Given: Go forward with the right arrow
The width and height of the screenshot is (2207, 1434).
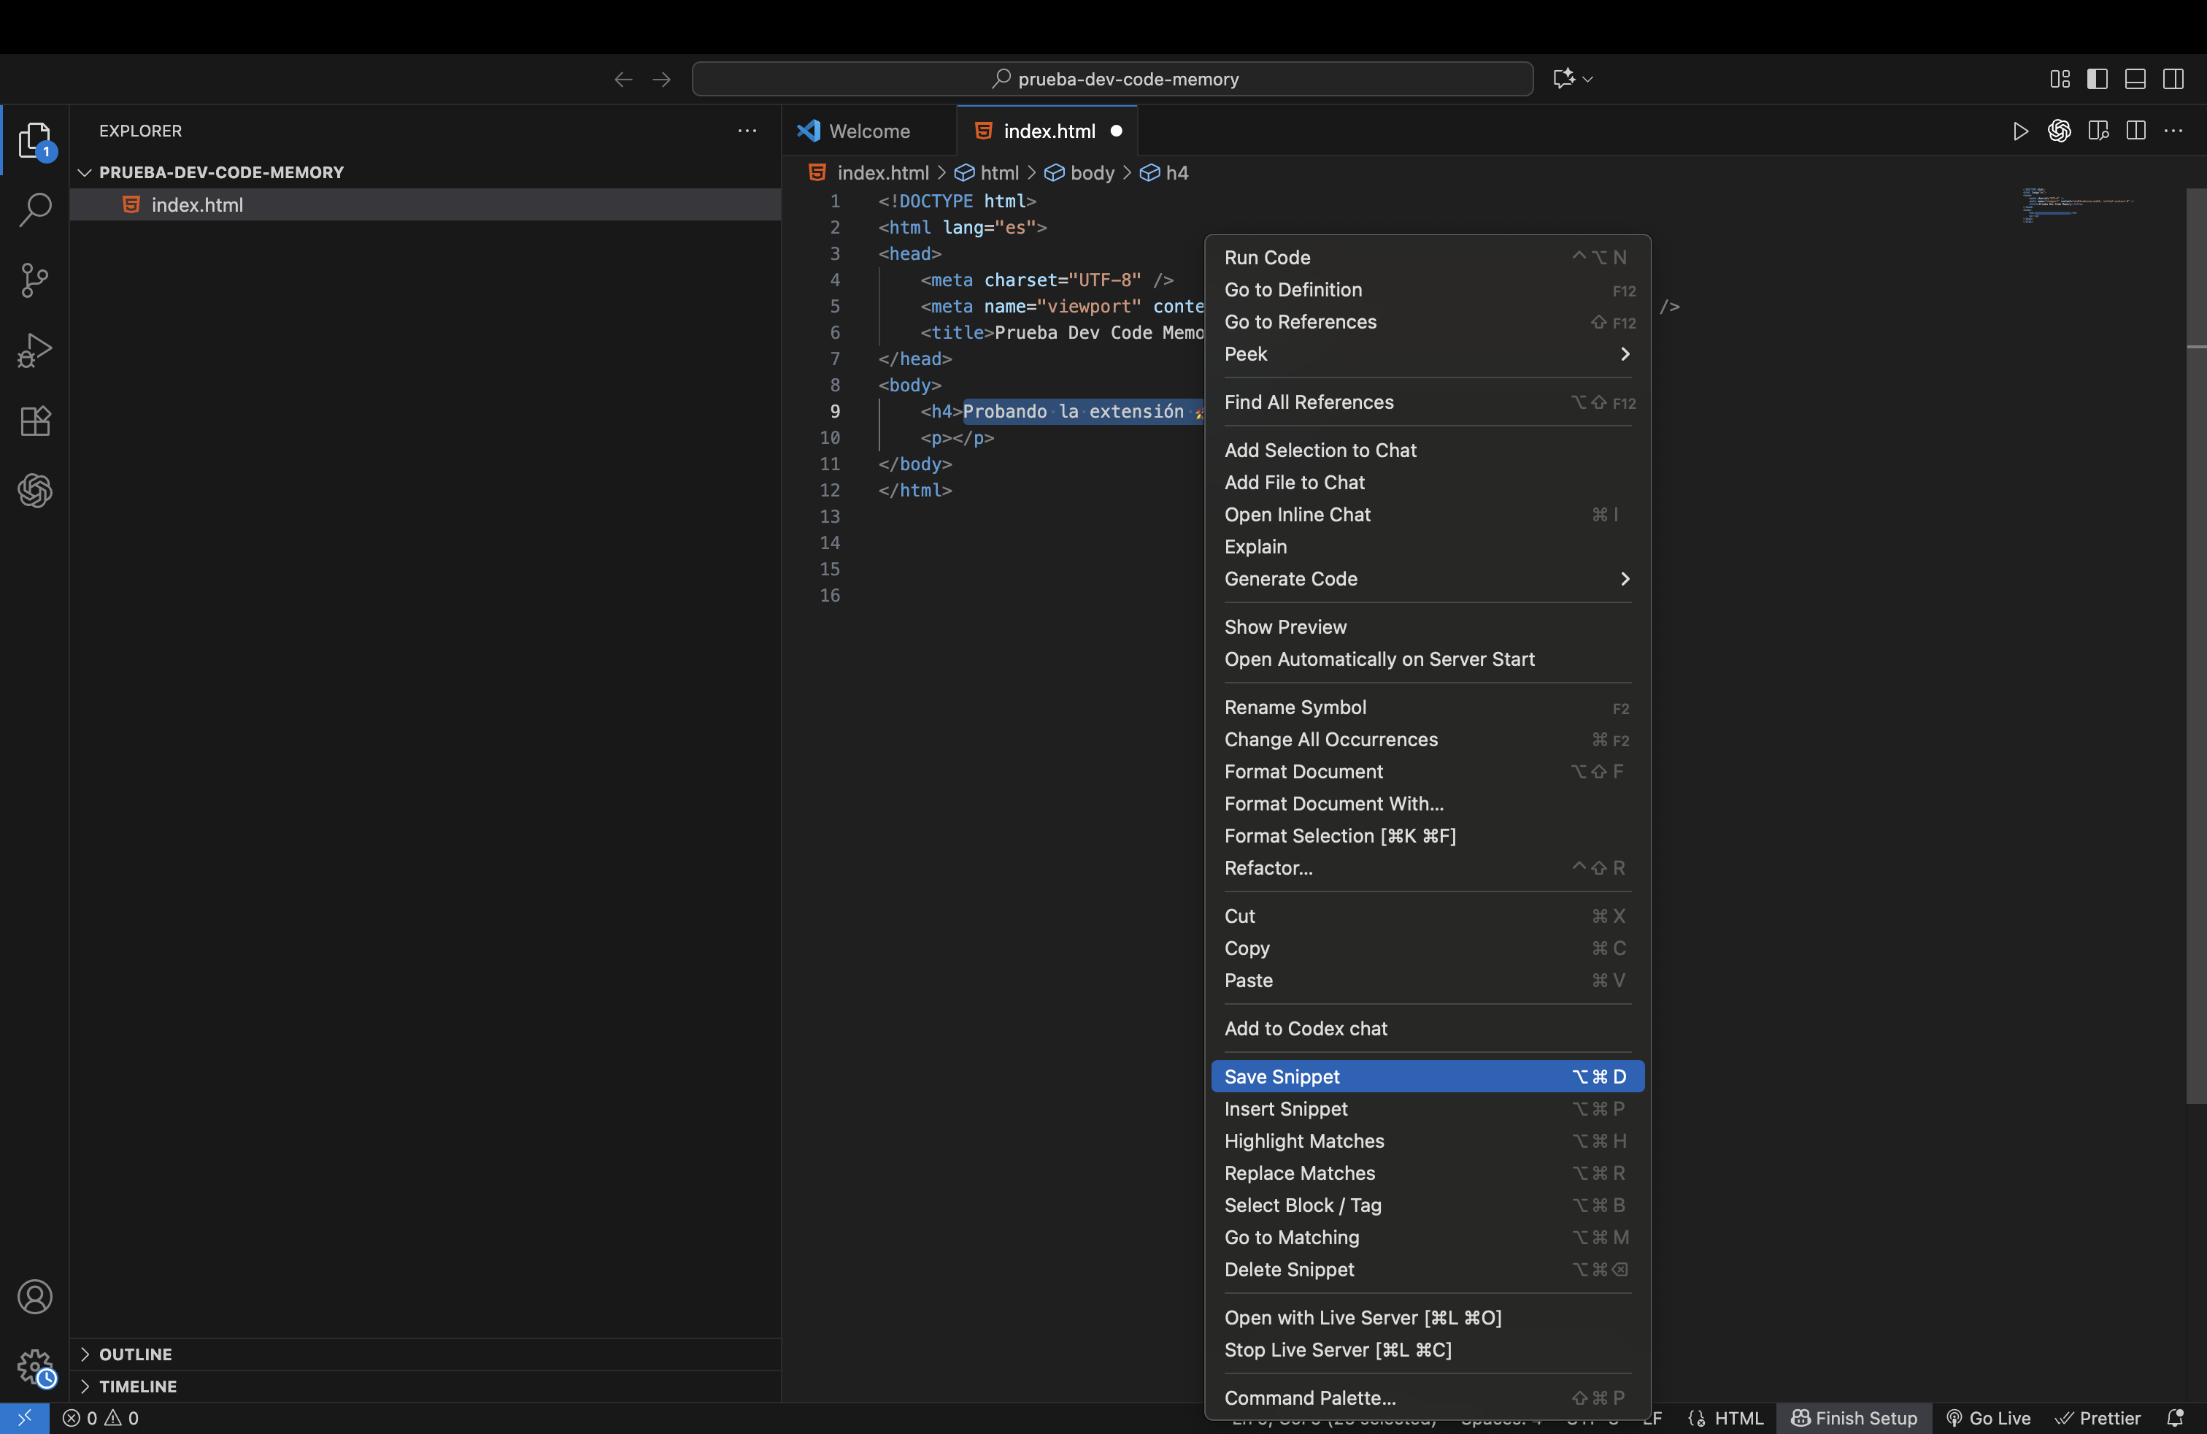Looking at the screenshot, I should 661,79.
